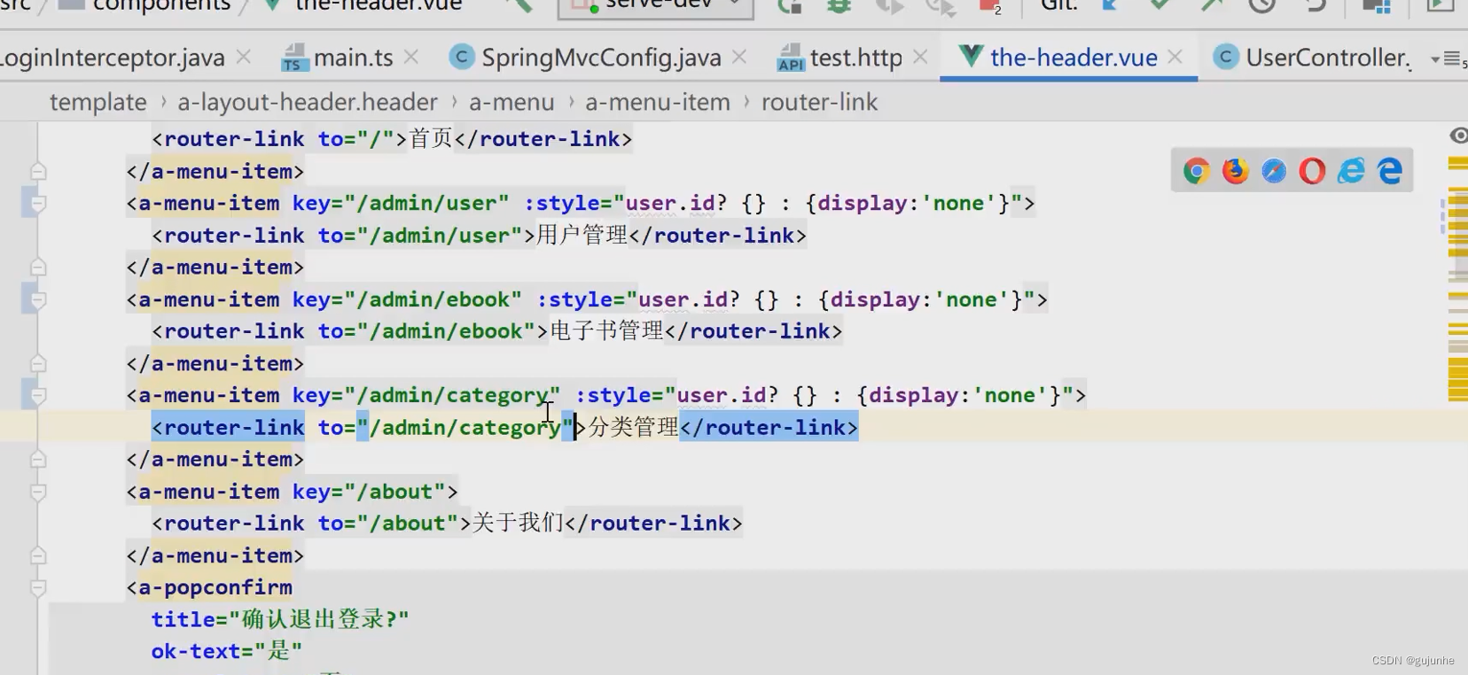The height and width of the screenshot is (675, 1468).
Task: Click the title="确认退出登录?" attribute
Action: pos(280,619)
